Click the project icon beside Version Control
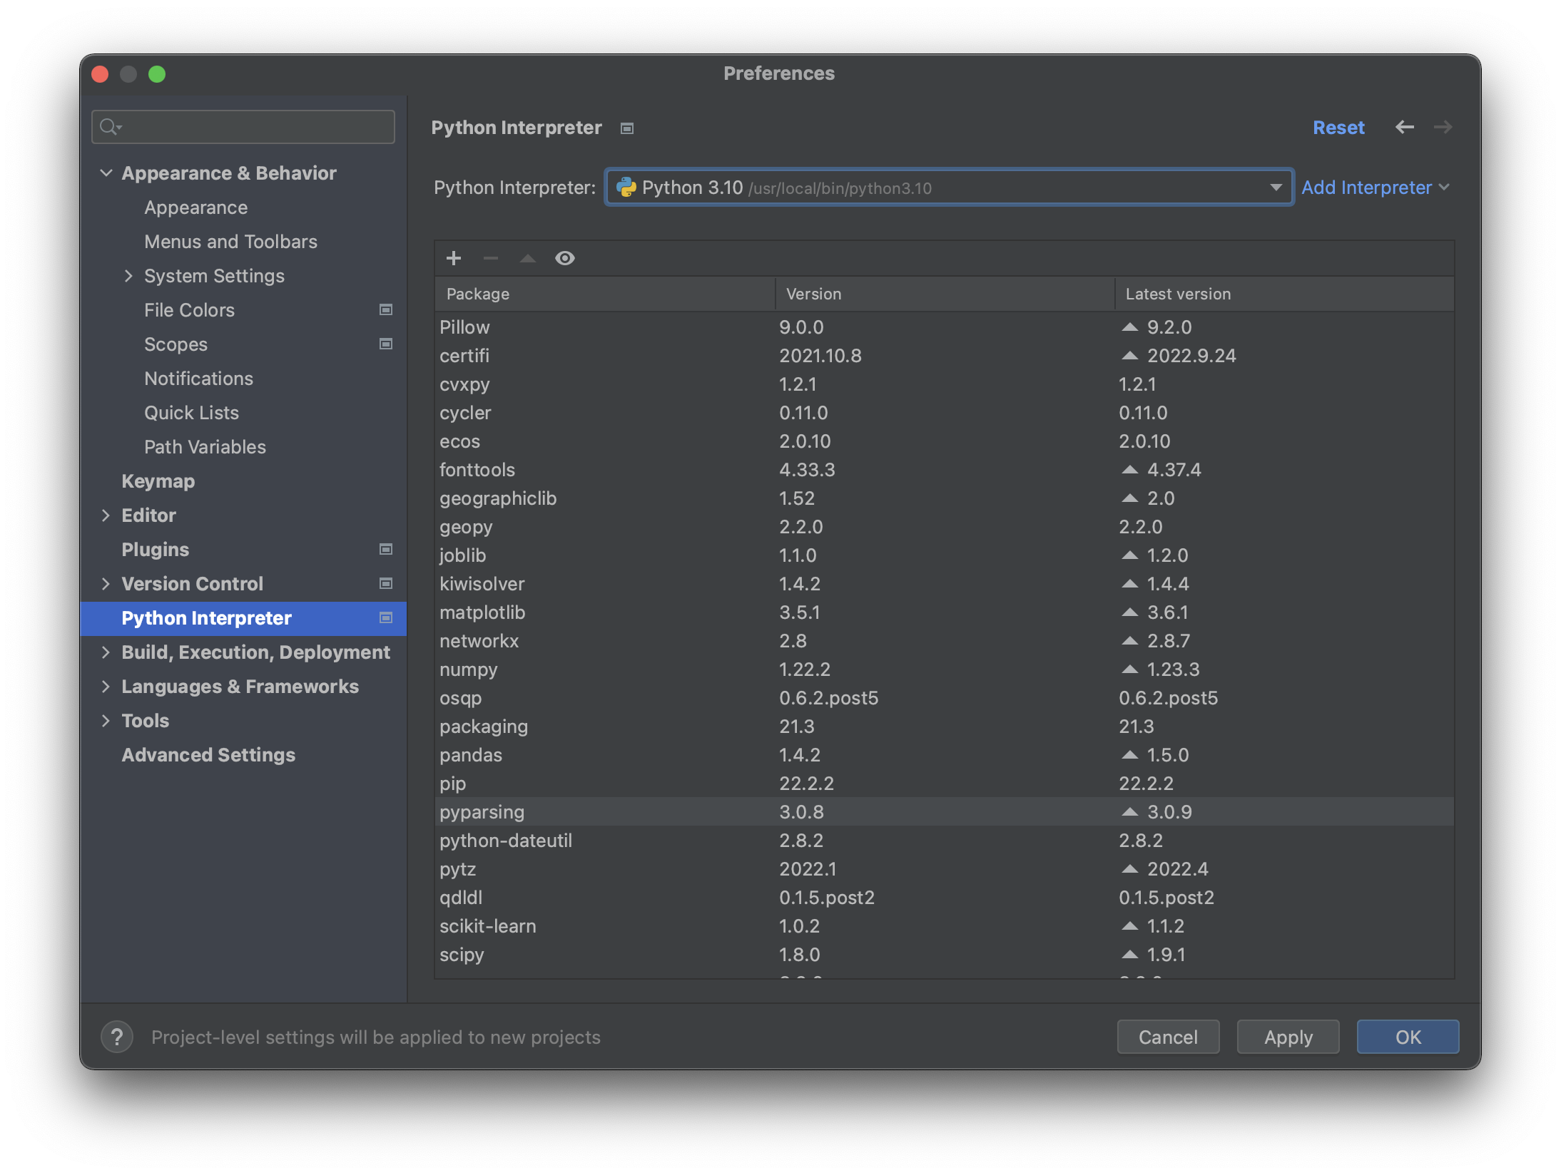This screenshot has width=1561, height=1175. tap(386, 583)
